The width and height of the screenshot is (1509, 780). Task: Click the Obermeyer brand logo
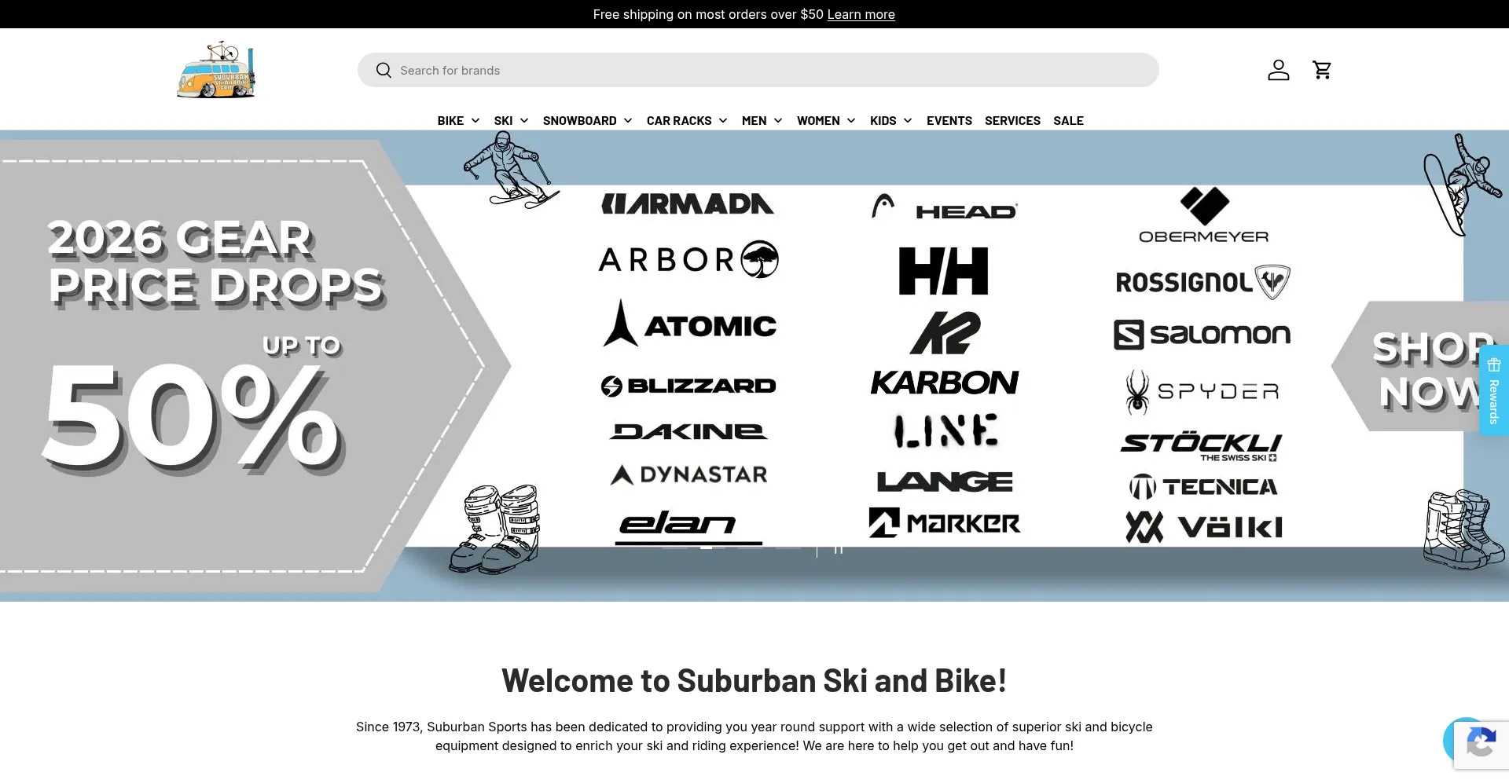1204,215
